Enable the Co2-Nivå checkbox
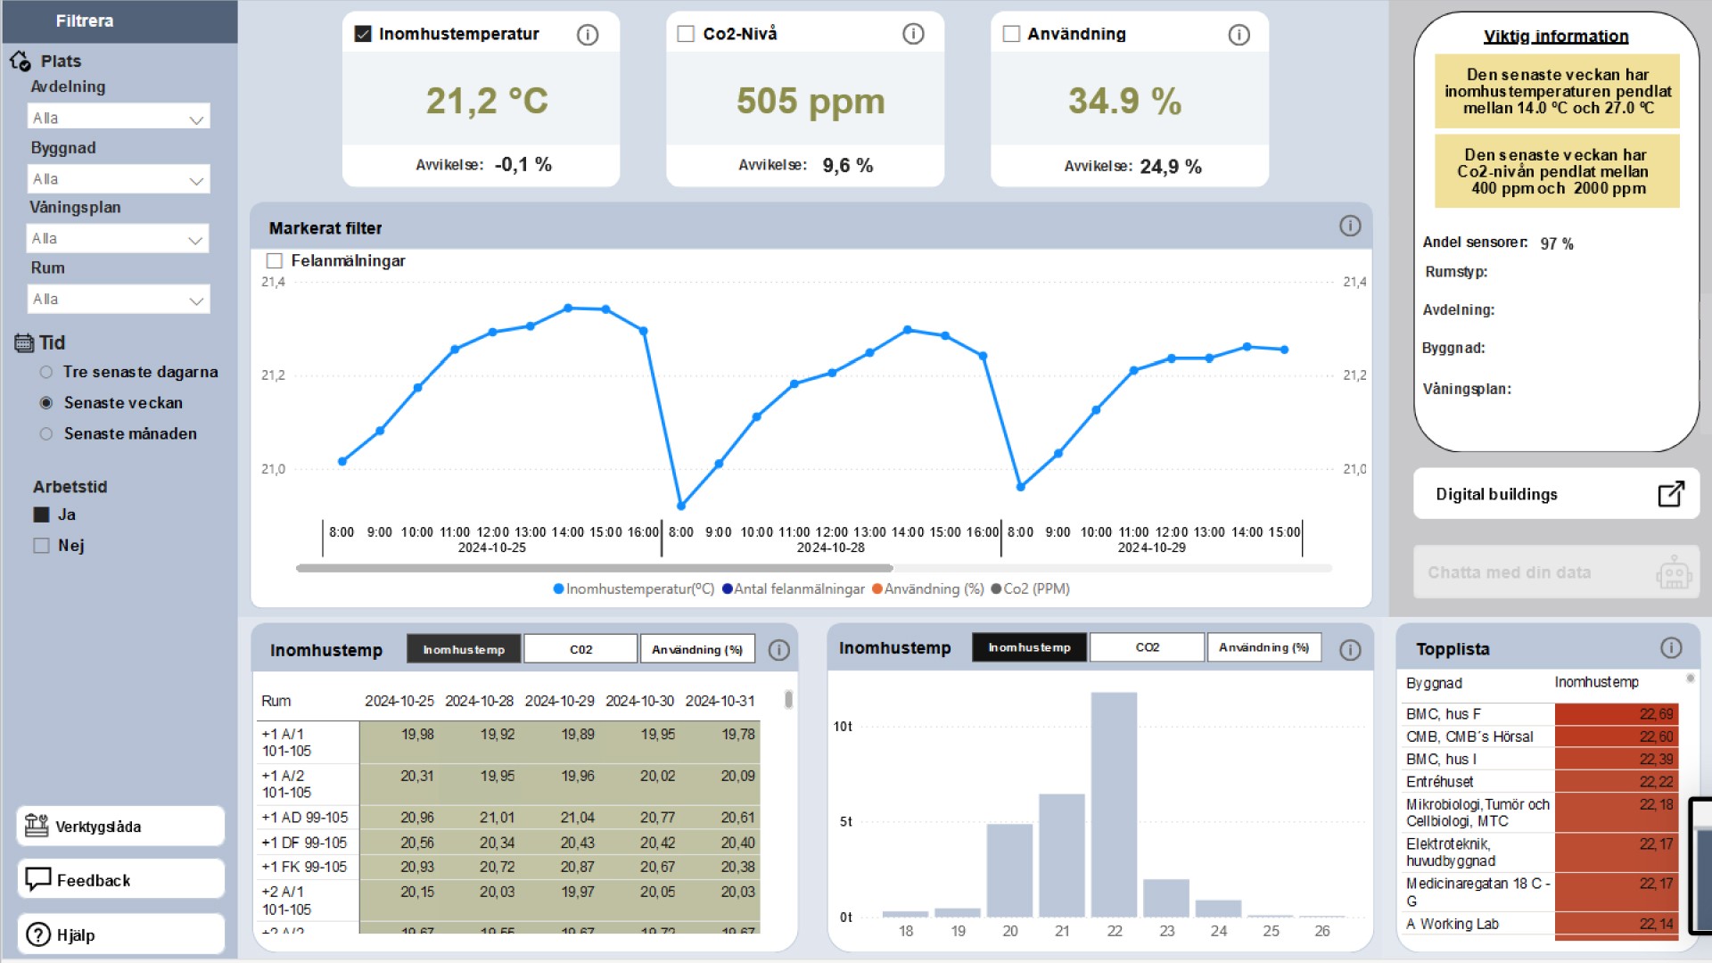 click(686, 34)
